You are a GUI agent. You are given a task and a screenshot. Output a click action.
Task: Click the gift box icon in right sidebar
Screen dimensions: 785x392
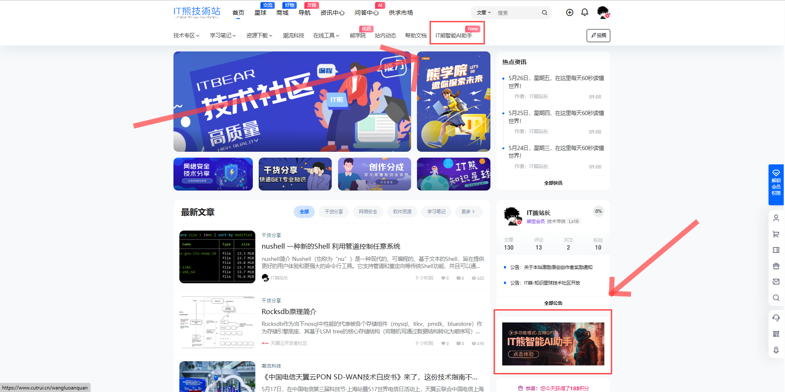(x=776, y=266)
